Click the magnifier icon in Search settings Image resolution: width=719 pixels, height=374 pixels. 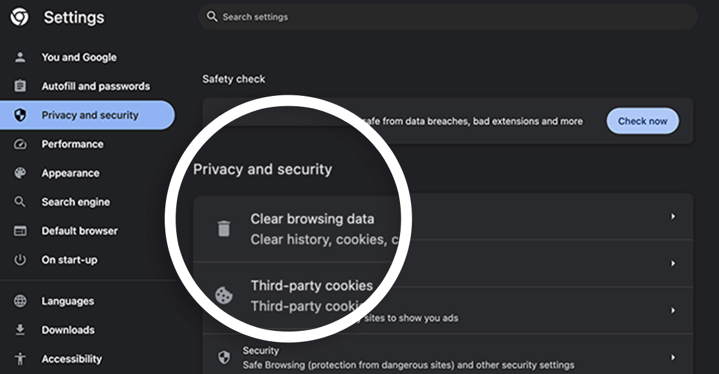click(212, 17)
